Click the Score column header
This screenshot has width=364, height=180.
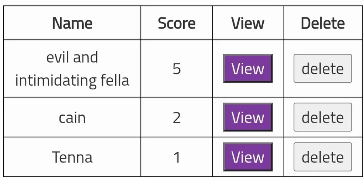point(177,23)
